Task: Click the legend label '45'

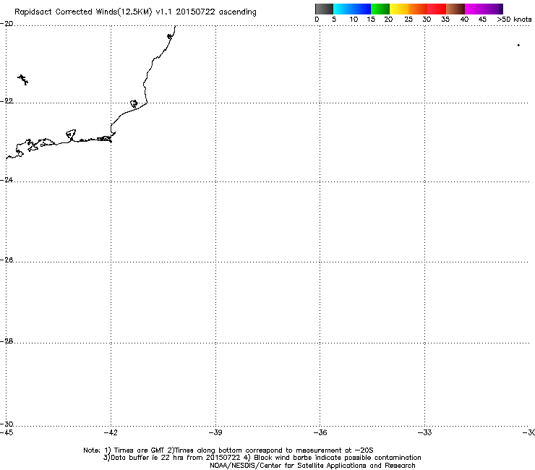Action: [x=482, y=20]
